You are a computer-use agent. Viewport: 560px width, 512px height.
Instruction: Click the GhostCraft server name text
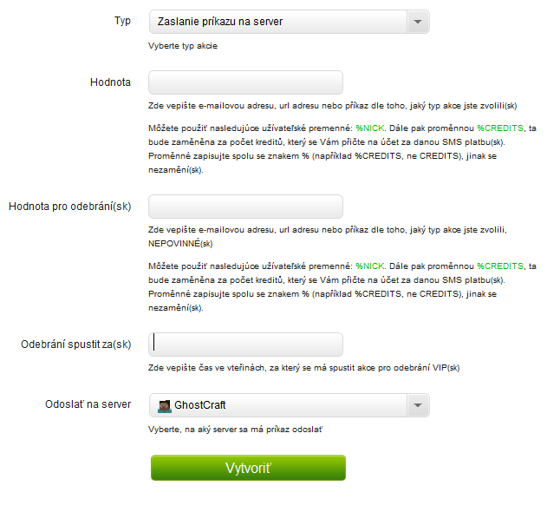[200, 405]
